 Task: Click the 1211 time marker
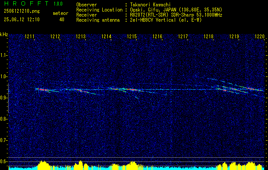pyautogui.click(x=29, y=36)
